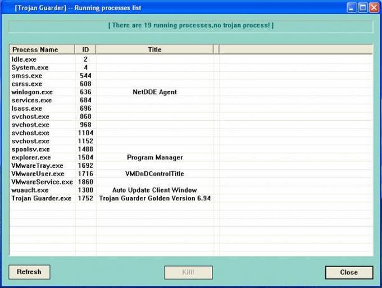
Task: Click the NetDDE Agent title cell
Action: [154, 92]
